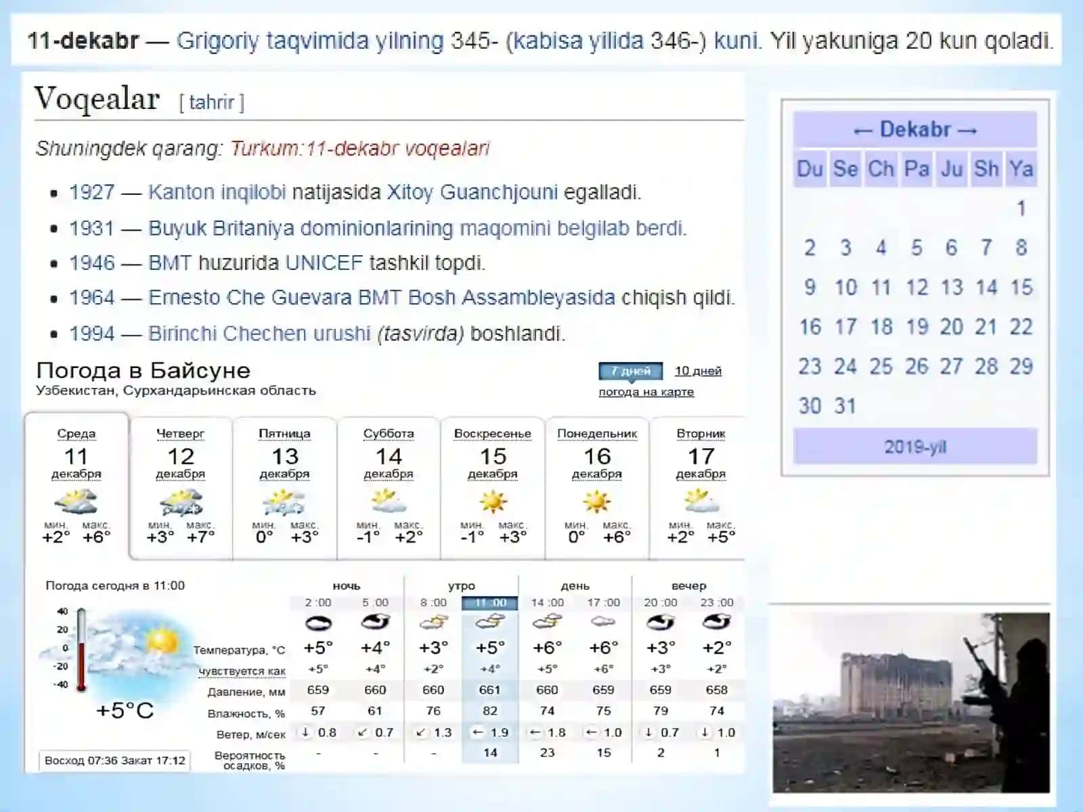Open the Воскресенье 15 декабря day tab

(493, 489)
